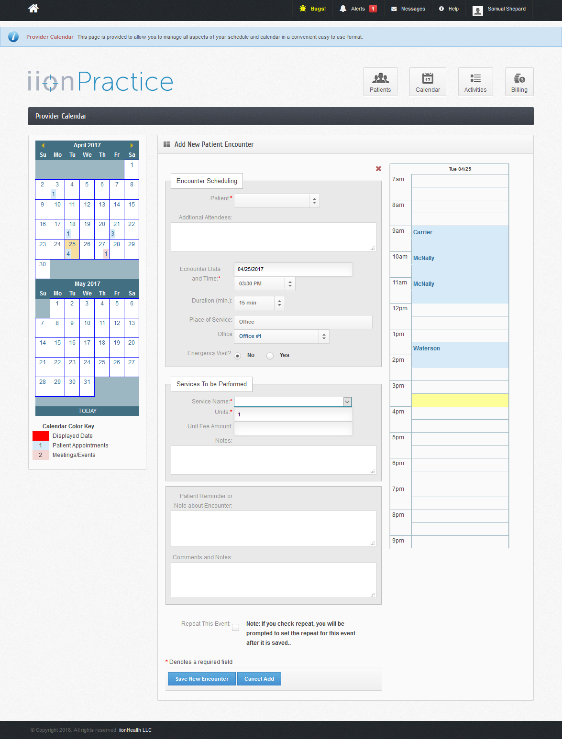Screen dimensions: 562x739
Task: Open the Patients section
Action: (x=380, y=82)
